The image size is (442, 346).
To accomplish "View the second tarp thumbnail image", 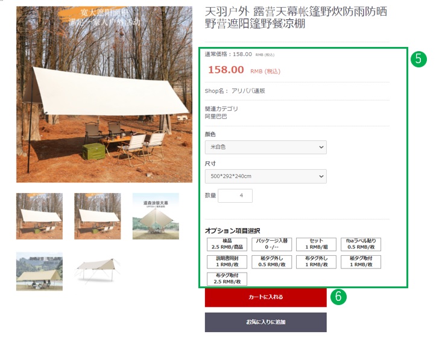I will pos(98,216).
